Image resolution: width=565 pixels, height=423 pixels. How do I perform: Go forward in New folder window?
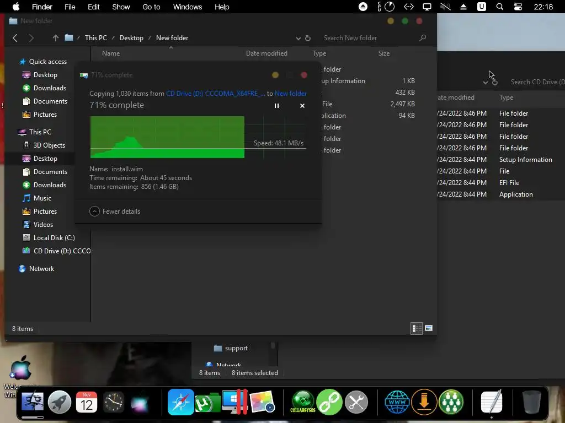pyautogui.click(x=31, y=38)
